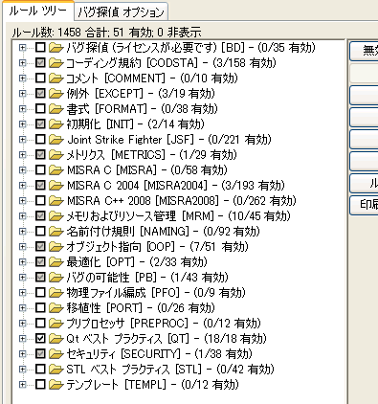Expand the コメント [COMMENT] node
378x404 pixels.
[x=22, y=79]
